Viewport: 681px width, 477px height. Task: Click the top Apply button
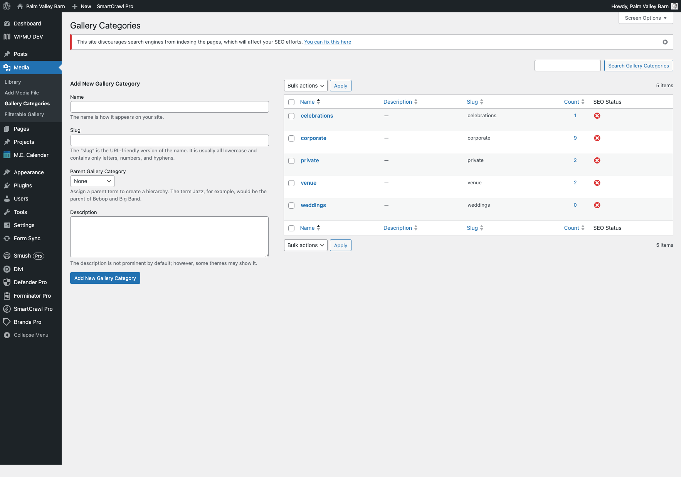tap(341, 86)
